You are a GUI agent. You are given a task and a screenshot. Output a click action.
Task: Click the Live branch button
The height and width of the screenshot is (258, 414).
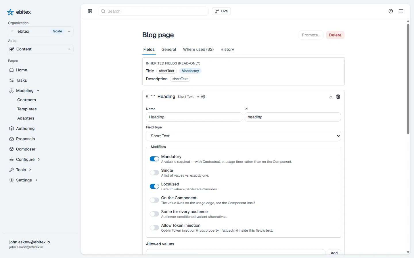221,11
